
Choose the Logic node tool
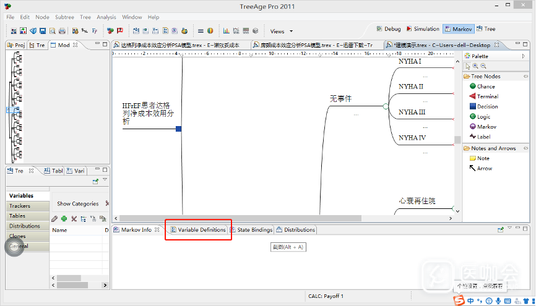(483, 116)
